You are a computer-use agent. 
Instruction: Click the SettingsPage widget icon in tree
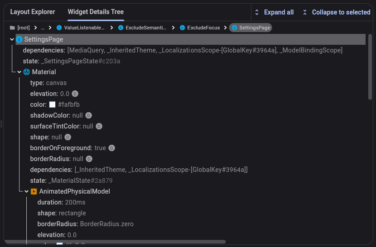coord(19,40)
